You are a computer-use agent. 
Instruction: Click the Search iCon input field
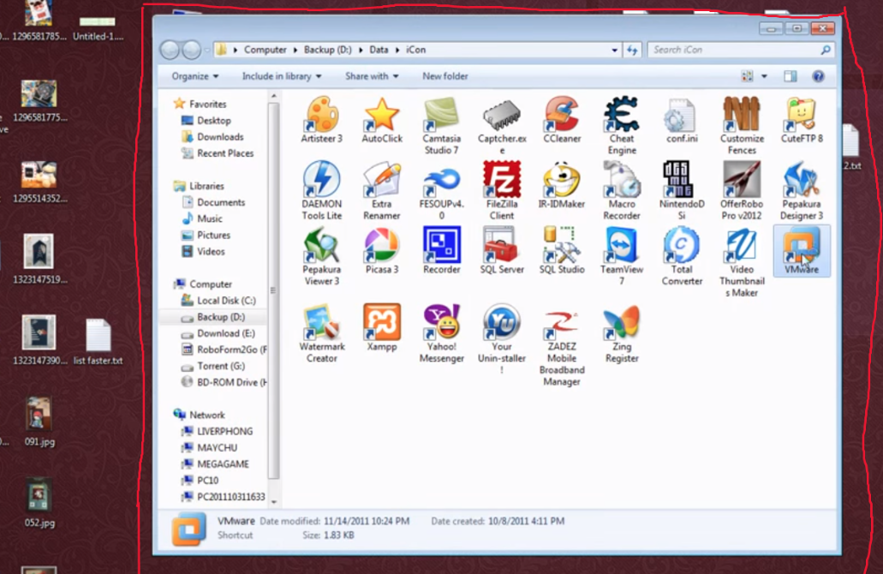pyautogui.click(x=732, y=50)
